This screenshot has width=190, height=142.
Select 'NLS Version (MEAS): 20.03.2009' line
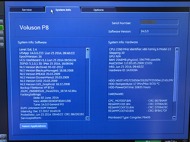coord(40,74)
